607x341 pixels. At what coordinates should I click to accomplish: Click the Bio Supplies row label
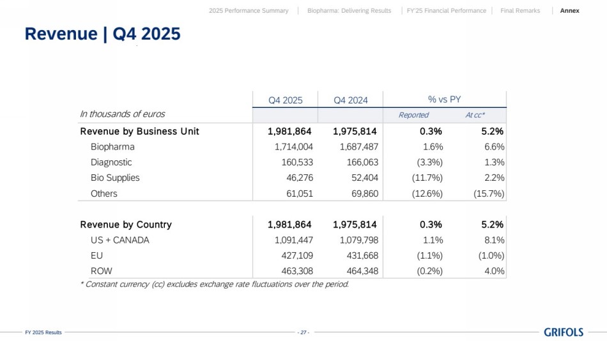pyautogui.click(x=115, y=178)
